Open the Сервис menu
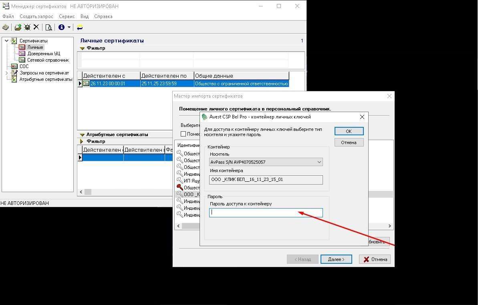This screenshot has width=478, height=305. tap(67, 16)
